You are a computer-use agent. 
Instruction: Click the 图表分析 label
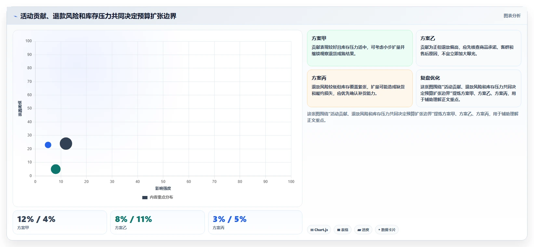click(x=512, y=16)
